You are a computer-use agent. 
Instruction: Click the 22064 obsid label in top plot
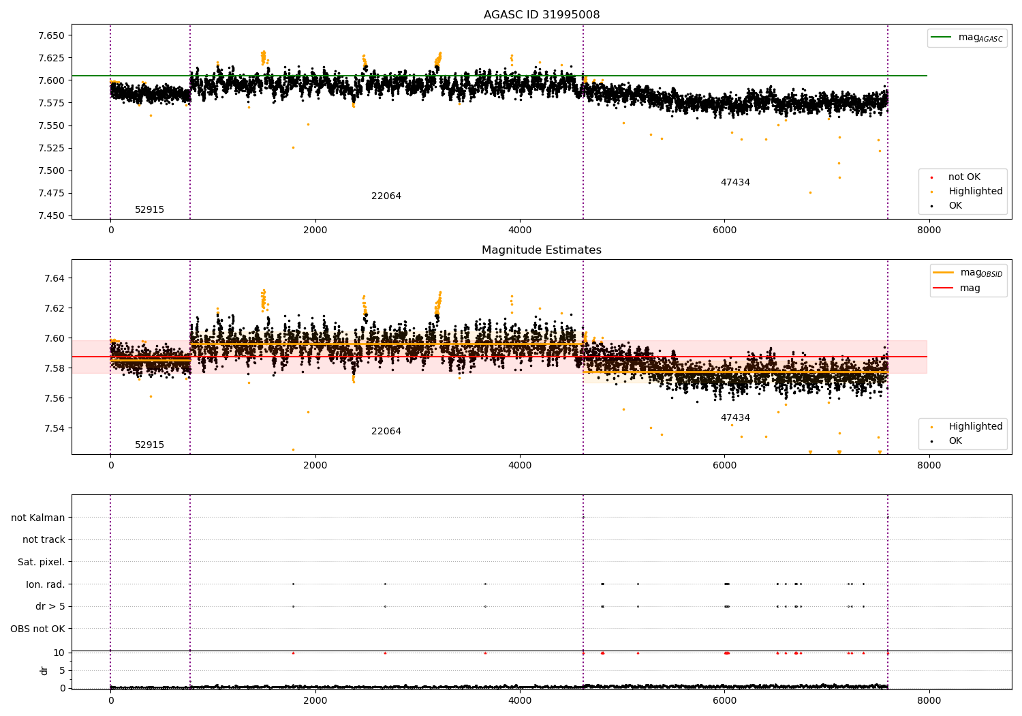click(x=386, y=196)
